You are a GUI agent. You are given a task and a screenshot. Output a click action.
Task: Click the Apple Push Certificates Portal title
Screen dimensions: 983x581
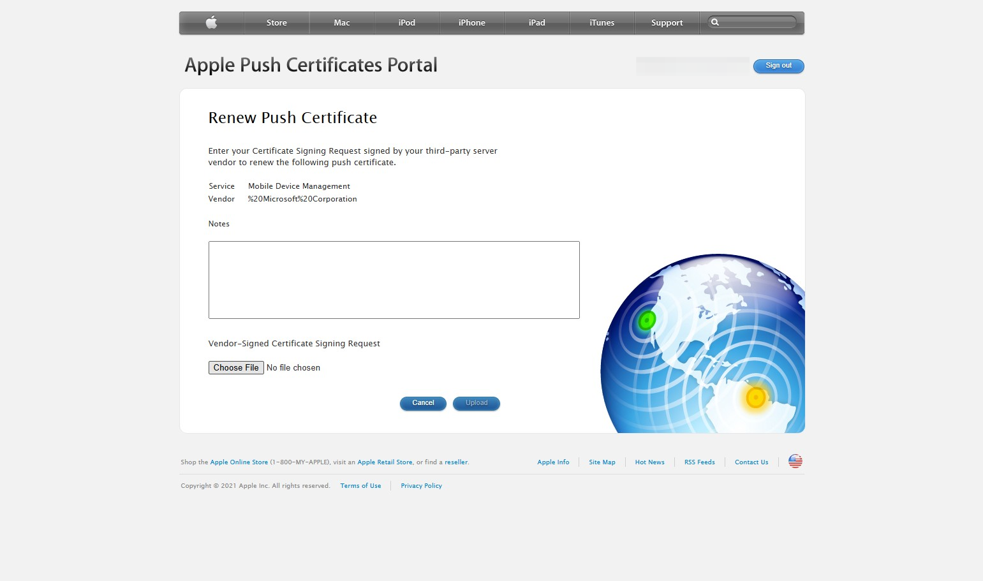point(311,65)
